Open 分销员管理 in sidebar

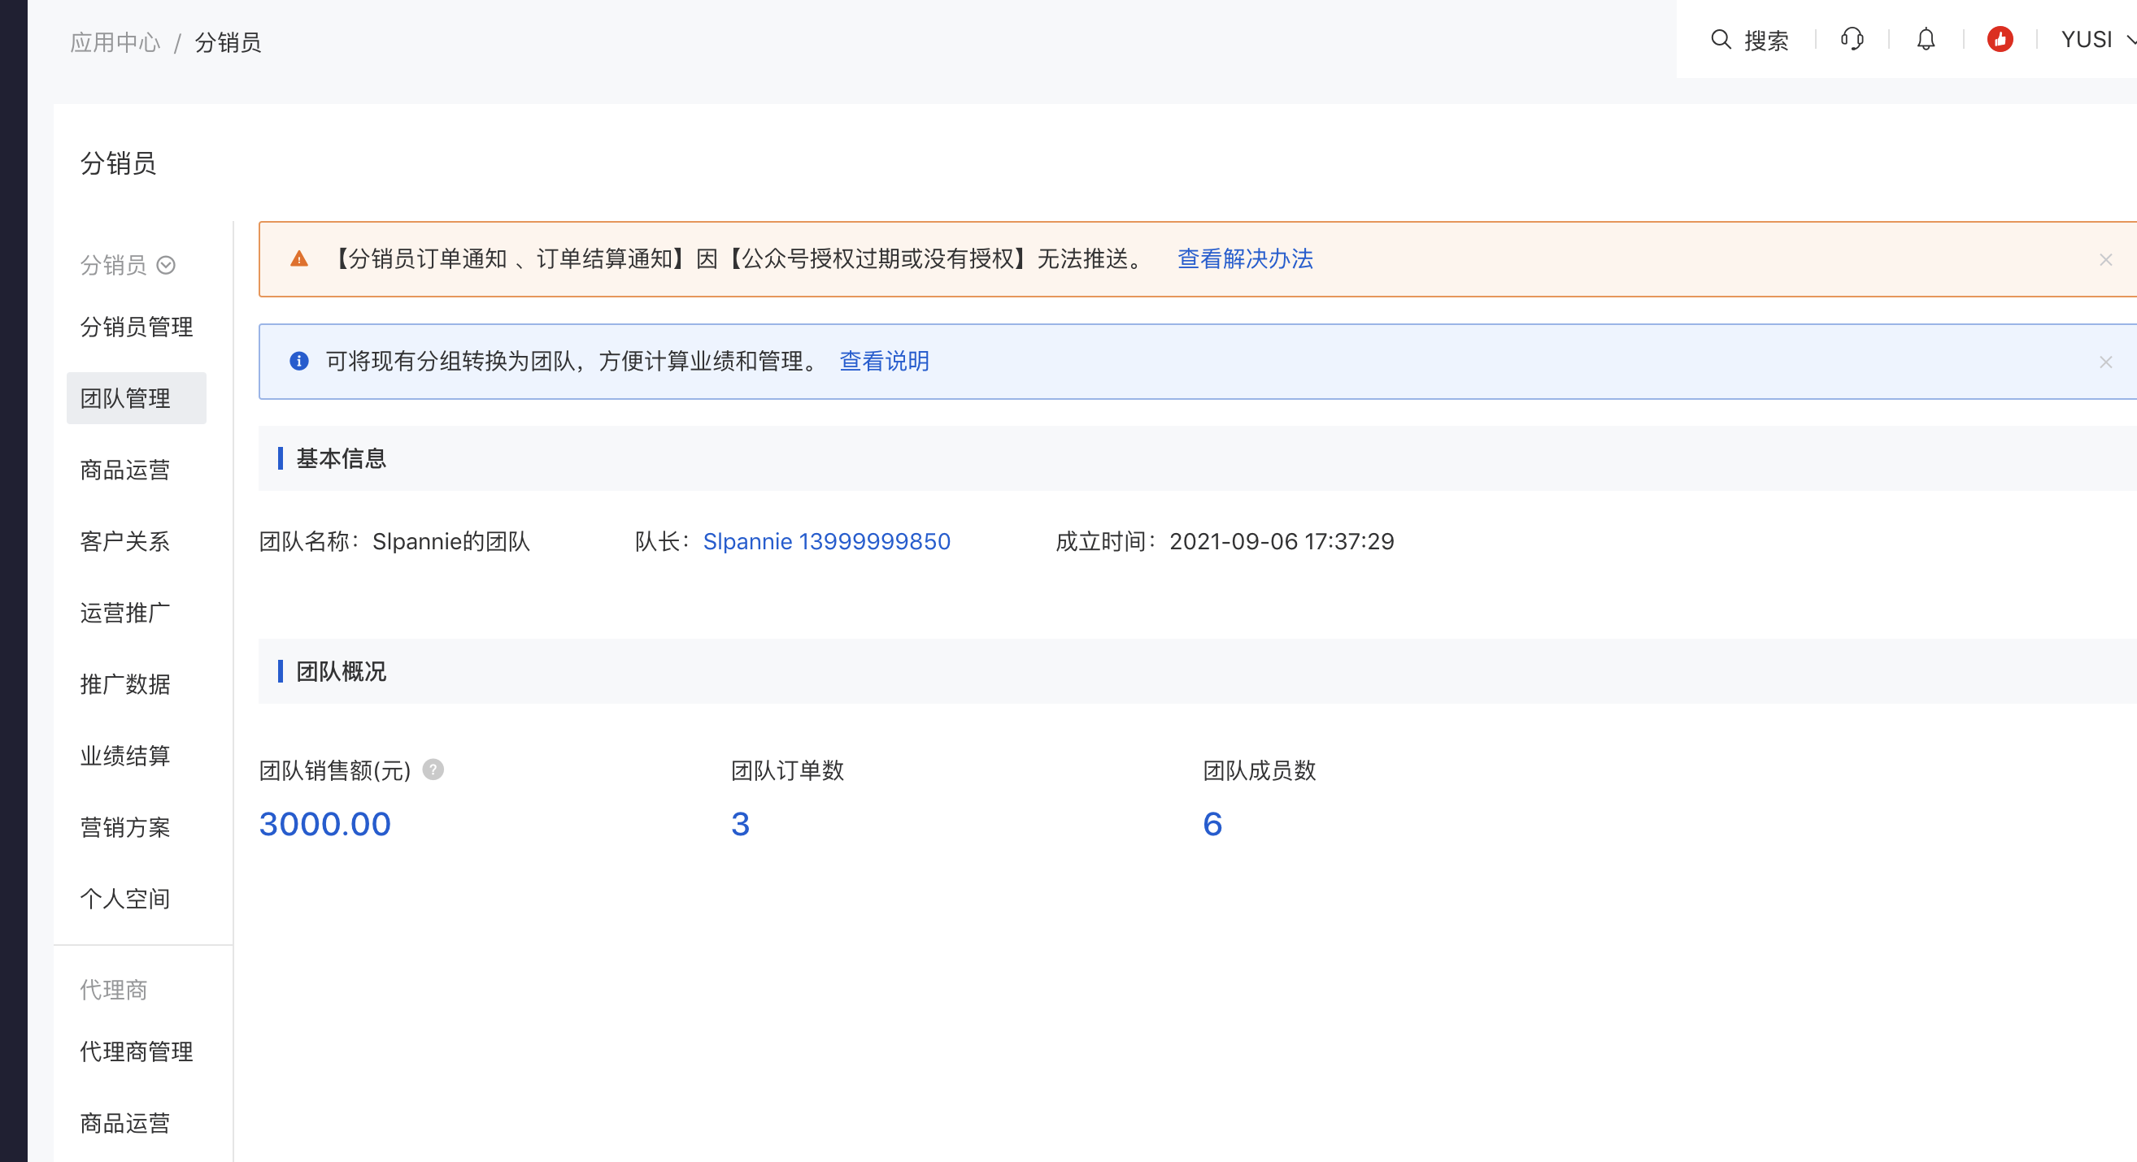tap(137, 327)
